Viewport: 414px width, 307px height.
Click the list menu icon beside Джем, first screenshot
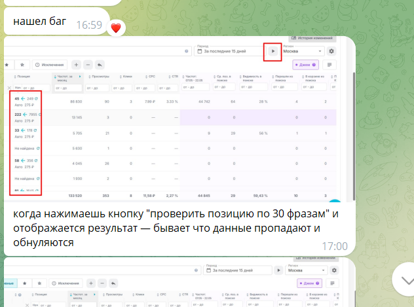coord(329,65)
